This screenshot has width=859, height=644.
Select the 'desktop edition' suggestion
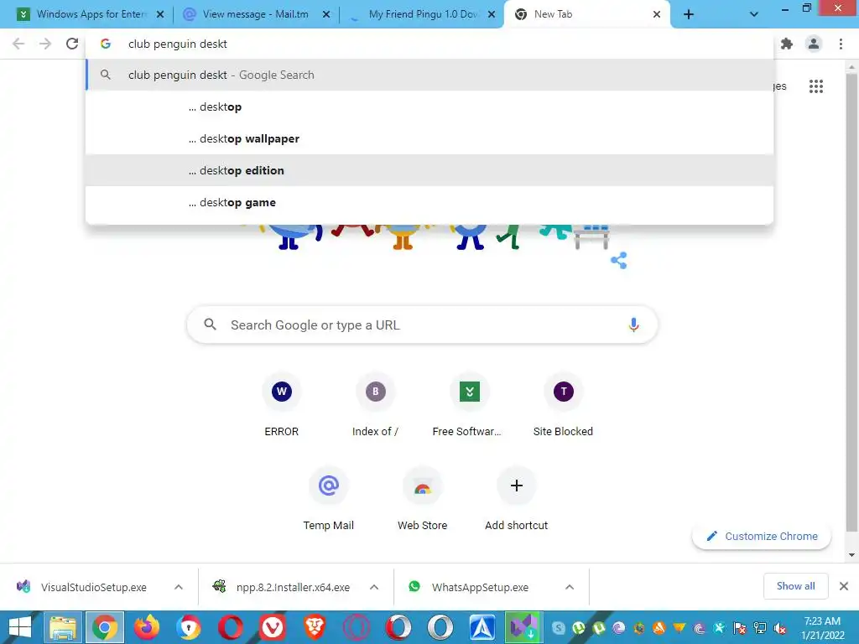coord(429,170)
